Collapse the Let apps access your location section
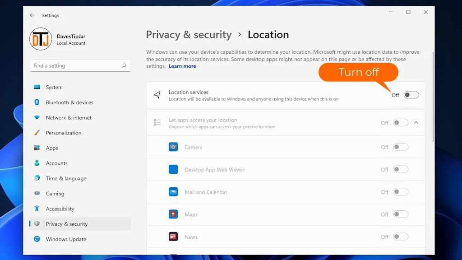The height and width of the screenshot is (260, 462). pos(416,122)
